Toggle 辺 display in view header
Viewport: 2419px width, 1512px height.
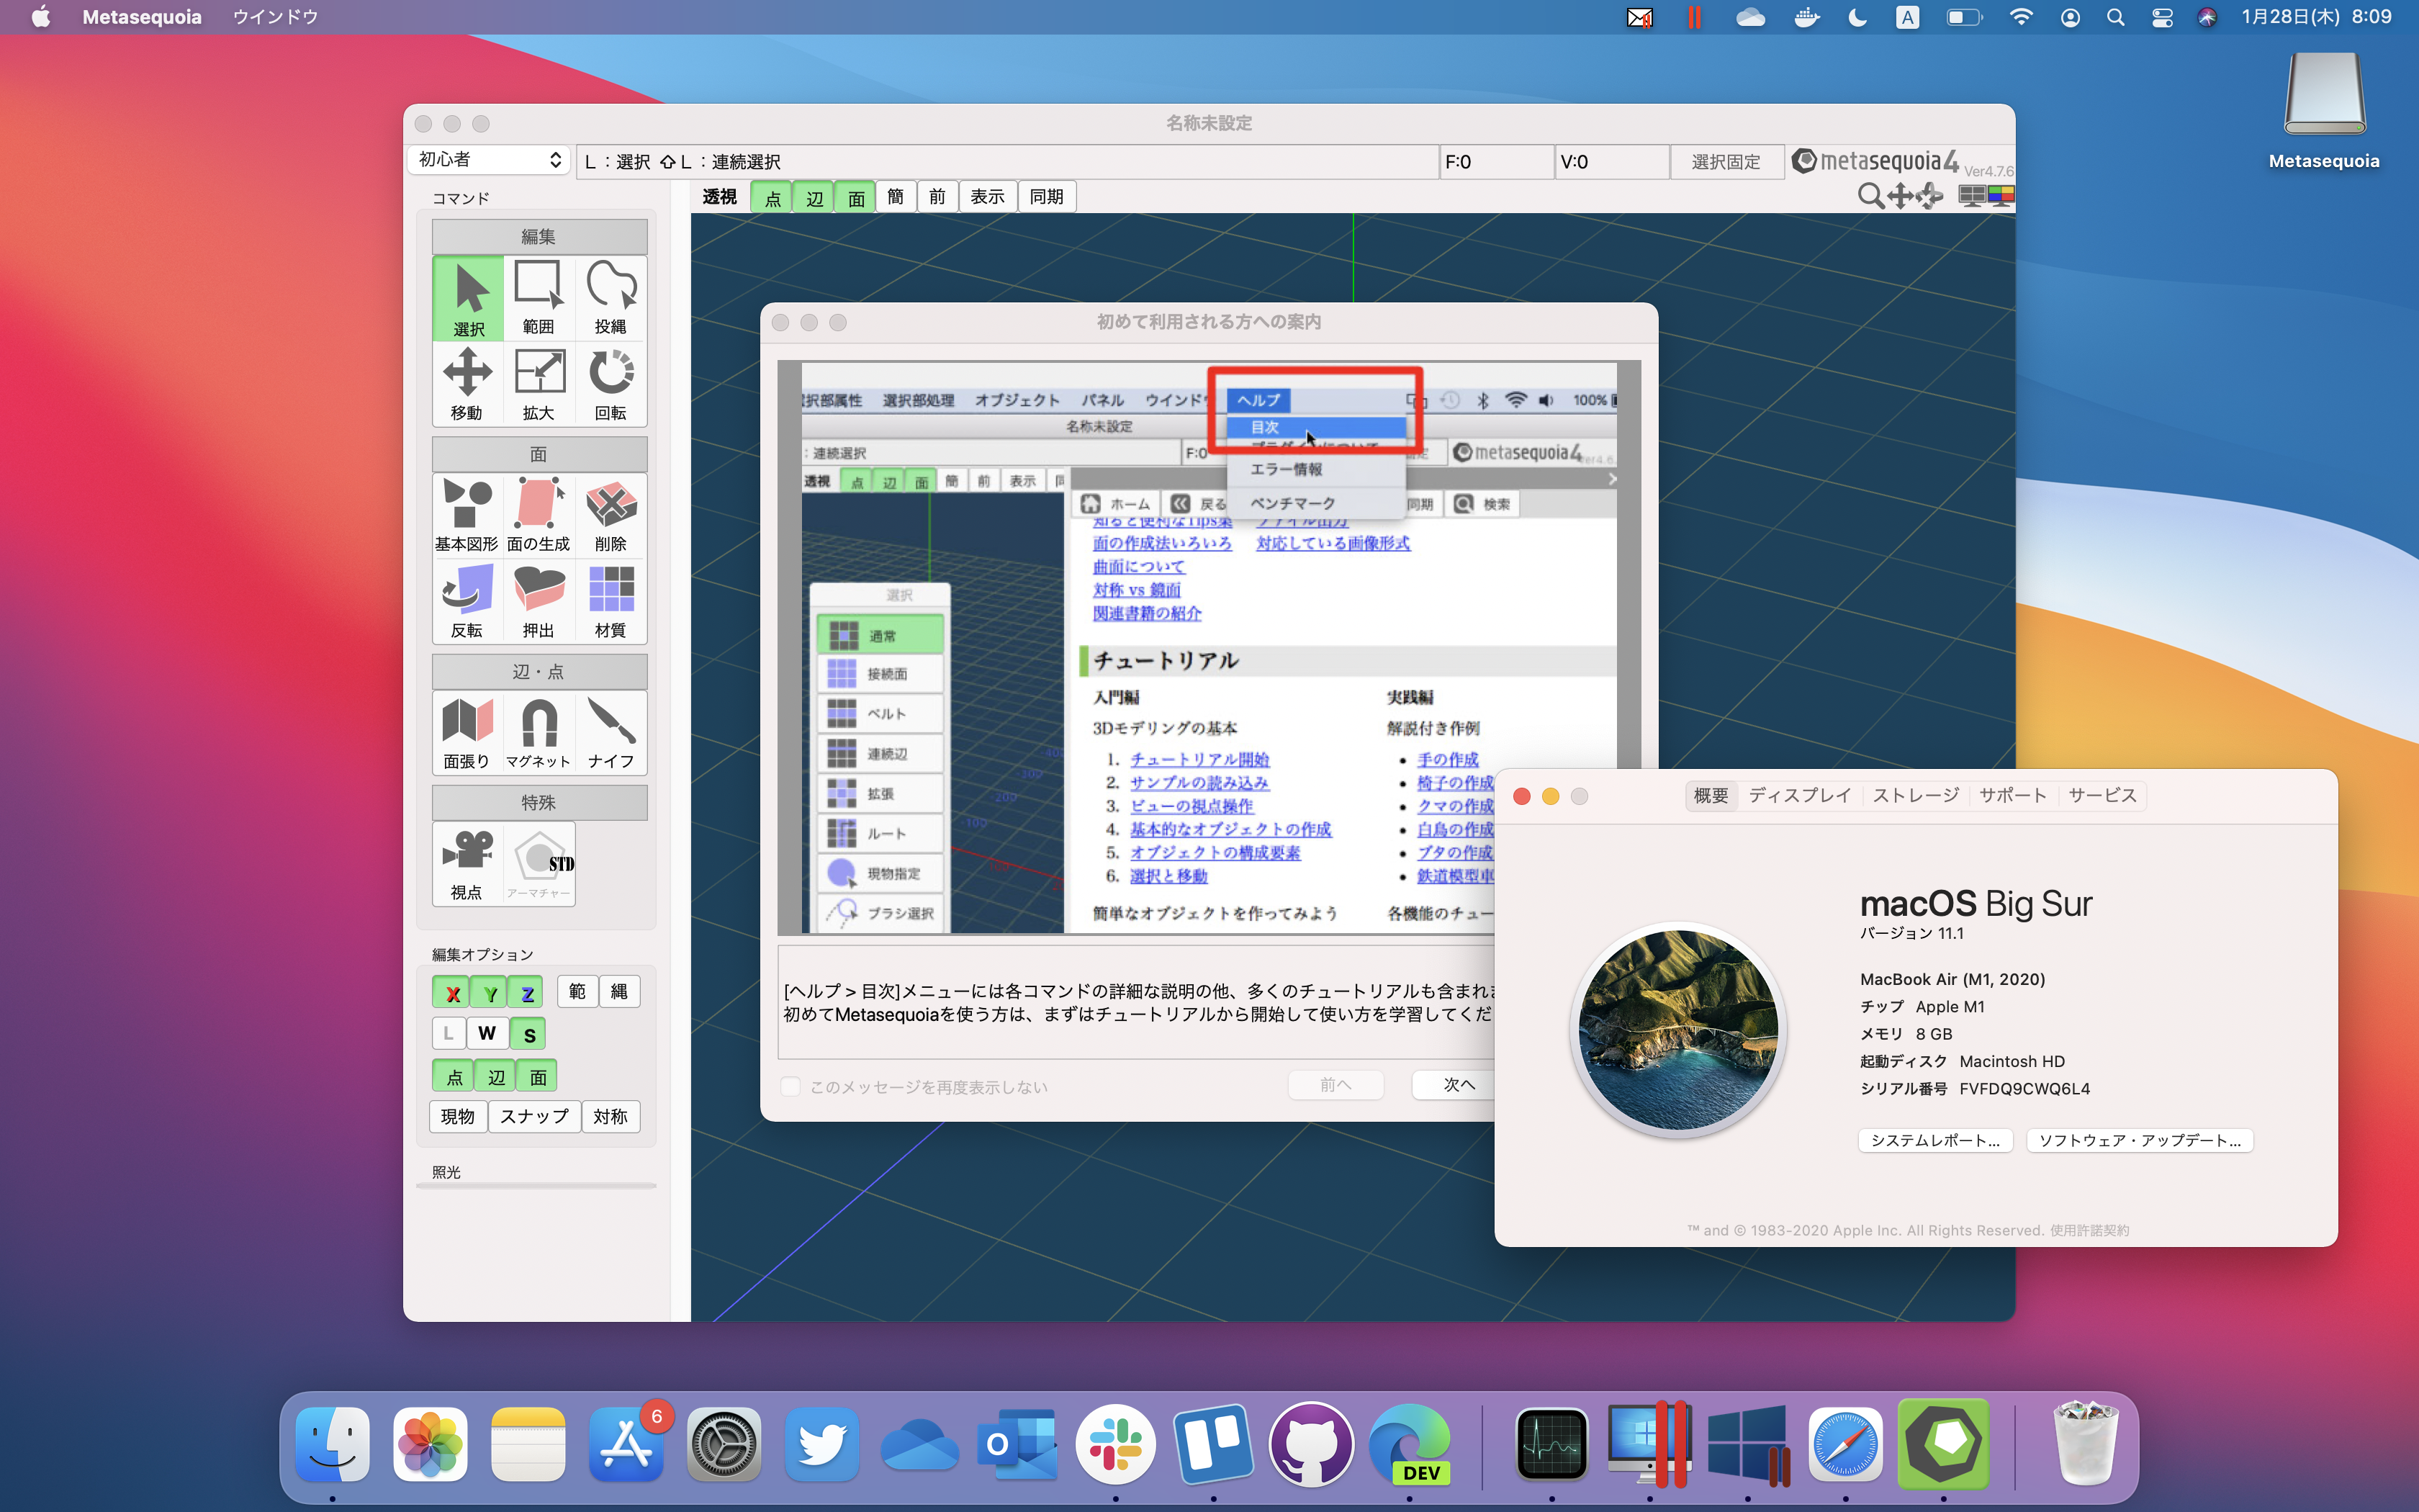[815, 198]
